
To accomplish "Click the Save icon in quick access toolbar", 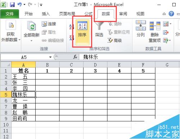I will [12, 5].
